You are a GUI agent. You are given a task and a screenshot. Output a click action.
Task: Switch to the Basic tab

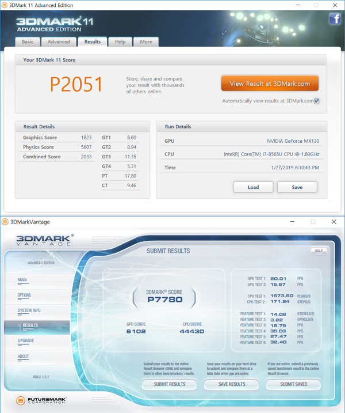(28, 42)
